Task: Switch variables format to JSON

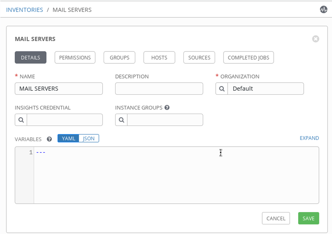Action: pyautogui.click(x=89, y=138)
